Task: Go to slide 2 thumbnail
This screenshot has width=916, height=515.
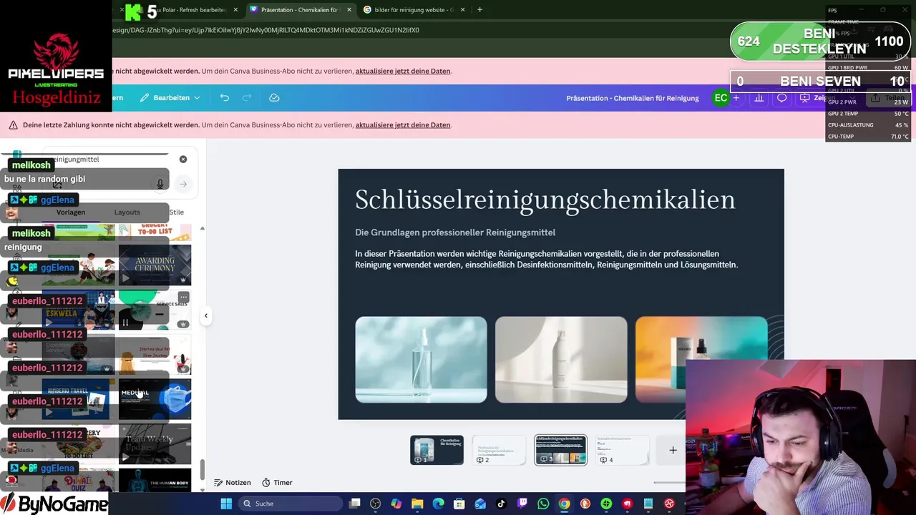Action: click(499, 450)
